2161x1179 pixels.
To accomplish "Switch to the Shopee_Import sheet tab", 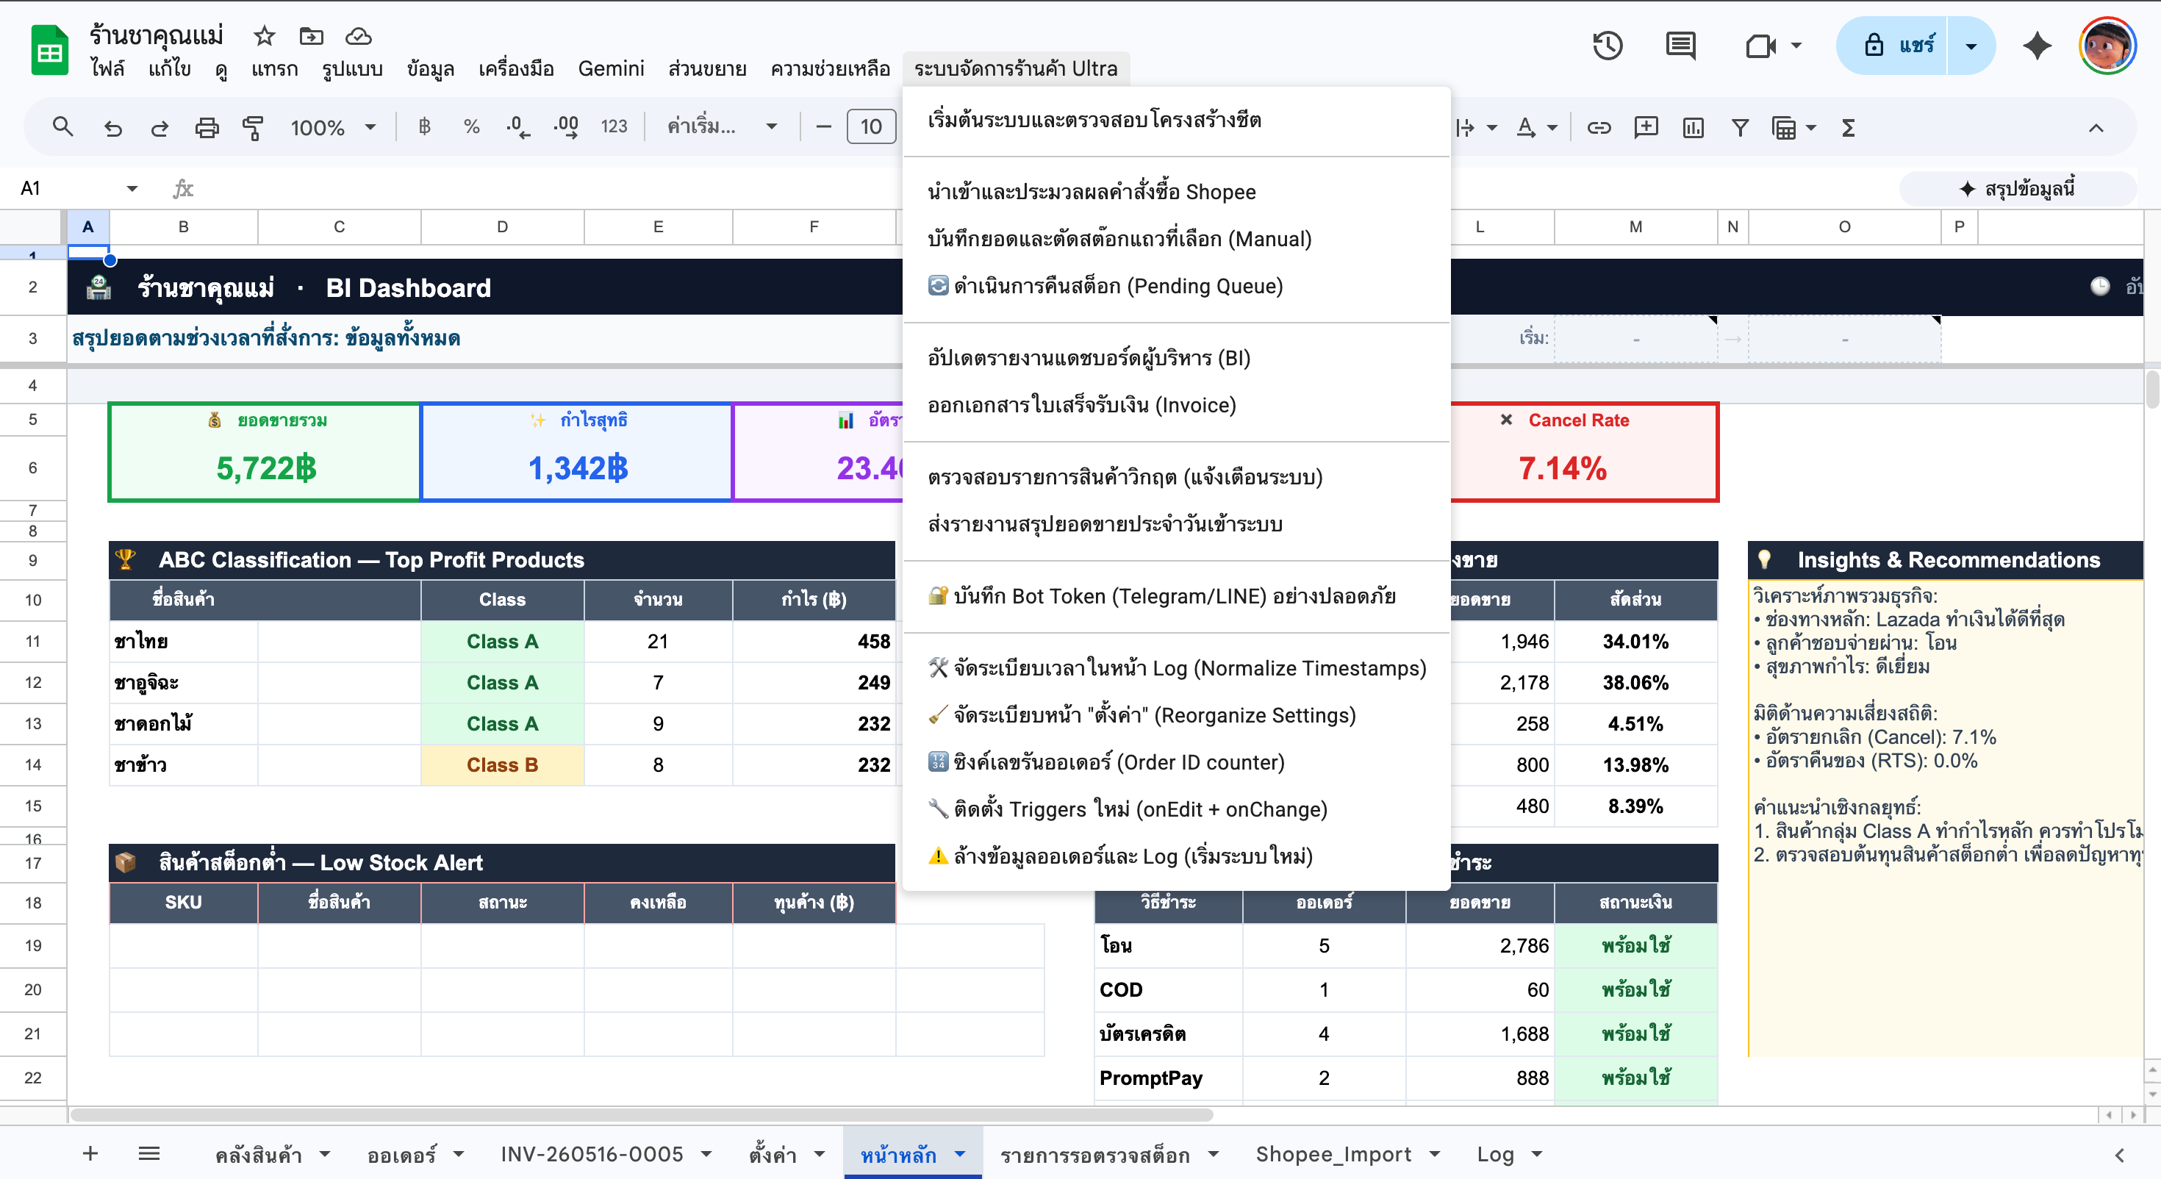I will (x=1333, y=1155).
